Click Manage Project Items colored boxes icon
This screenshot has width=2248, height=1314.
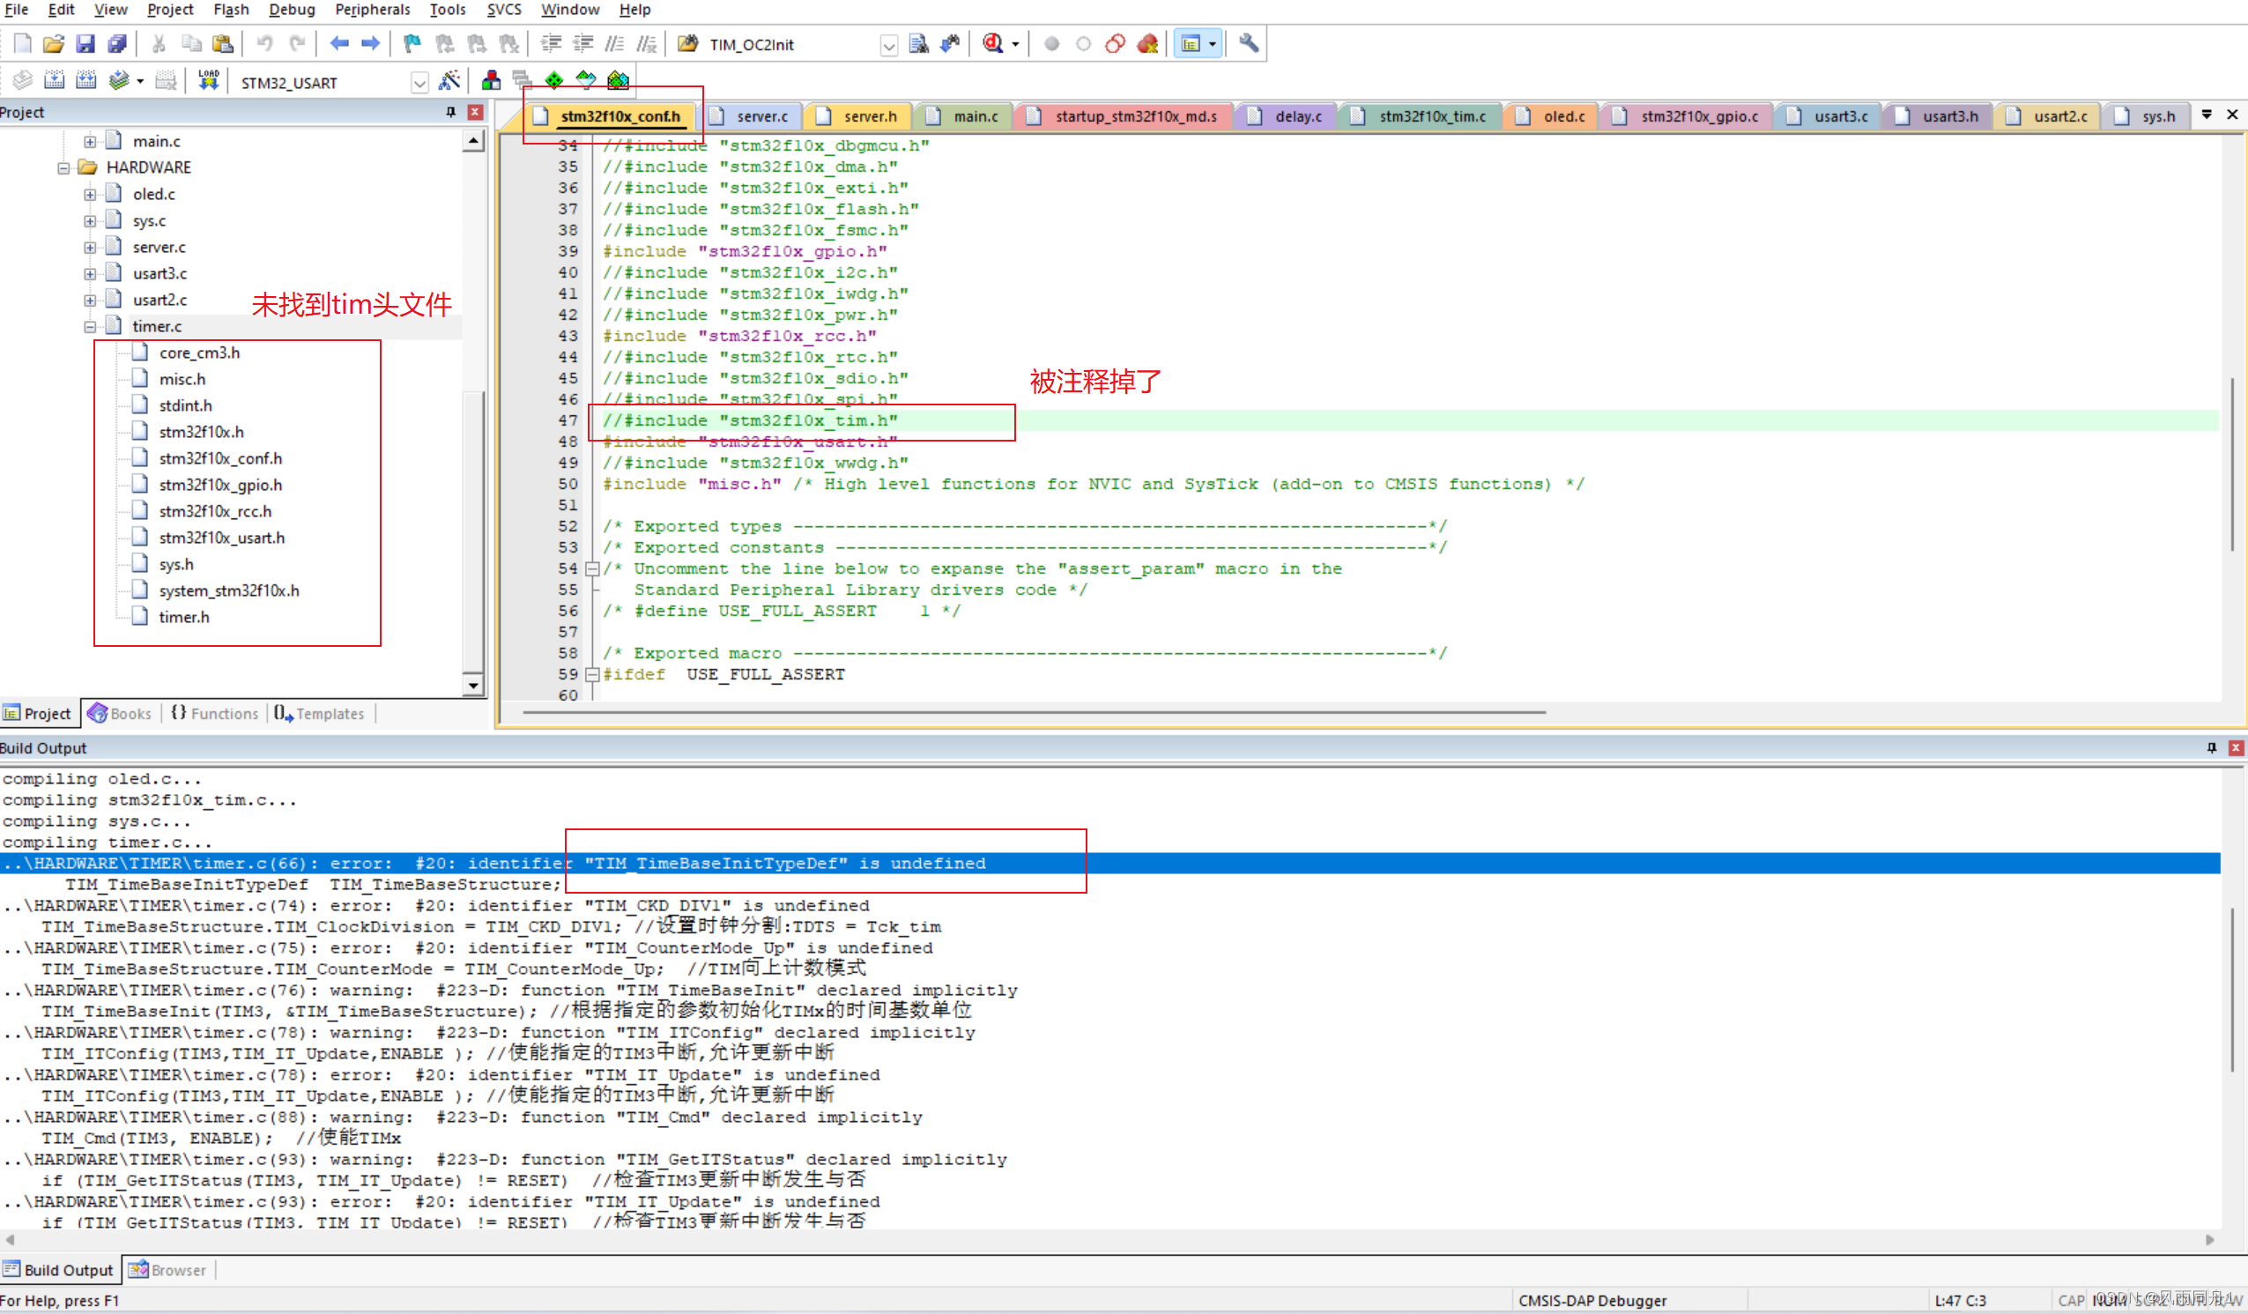click(x=491, y=81)
